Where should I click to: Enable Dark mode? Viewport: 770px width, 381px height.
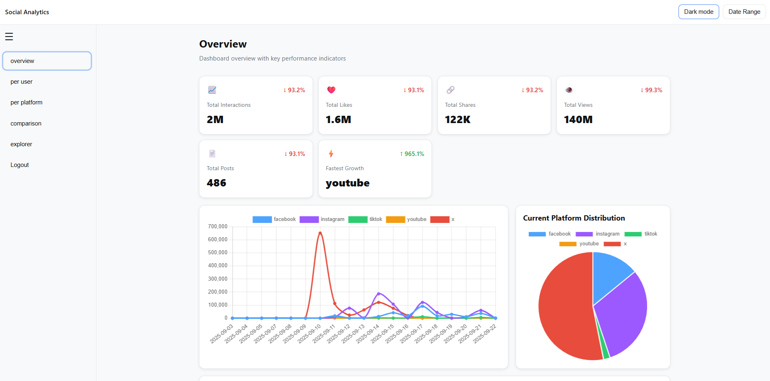[698, 12]
